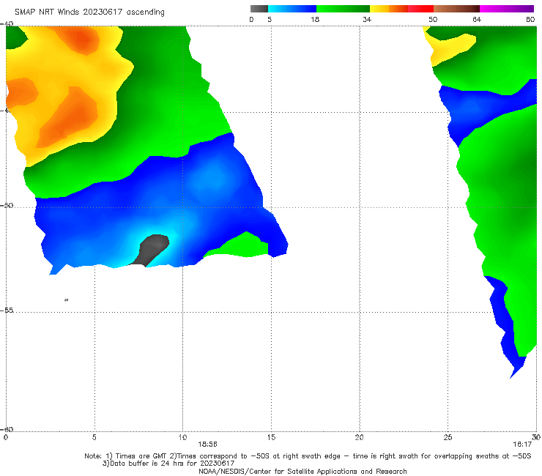Click the color bar label '34'
542x476 pixels.
pos(367,19)
